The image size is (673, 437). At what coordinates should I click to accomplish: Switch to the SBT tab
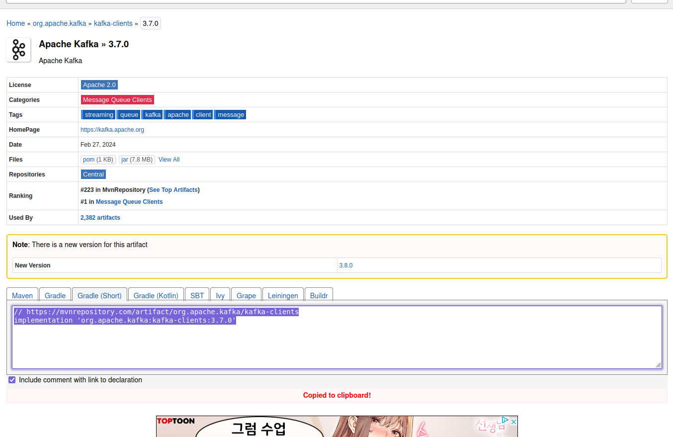197,295
